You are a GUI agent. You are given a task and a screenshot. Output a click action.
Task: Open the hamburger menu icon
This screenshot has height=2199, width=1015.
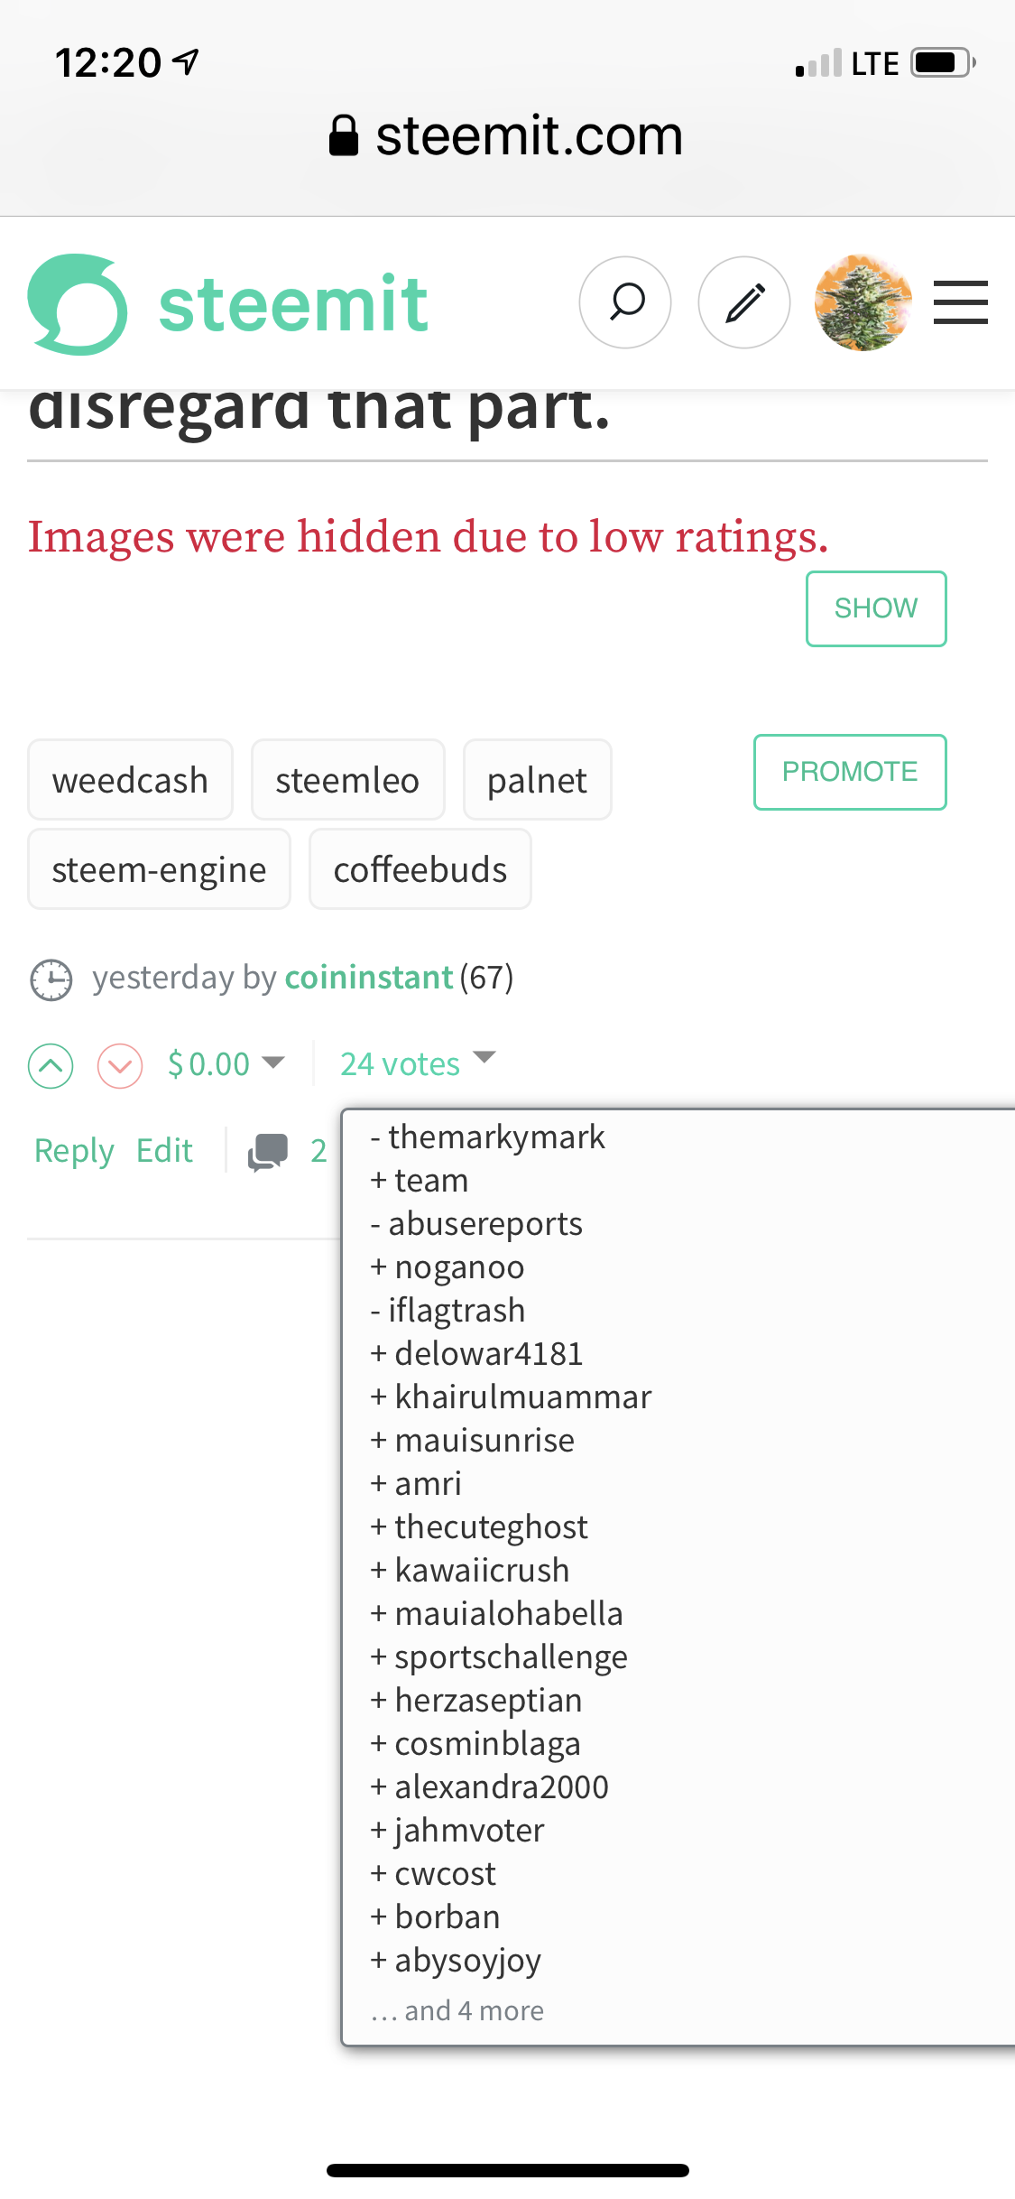[961, 302]
